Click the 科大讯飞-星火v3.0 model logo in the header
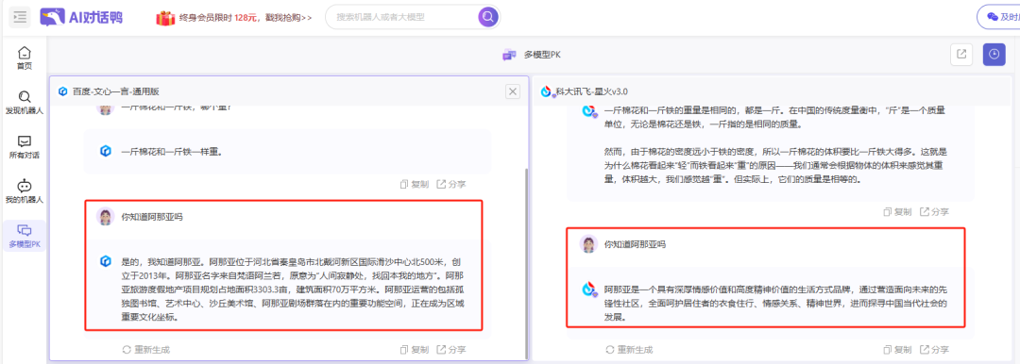 547,91
